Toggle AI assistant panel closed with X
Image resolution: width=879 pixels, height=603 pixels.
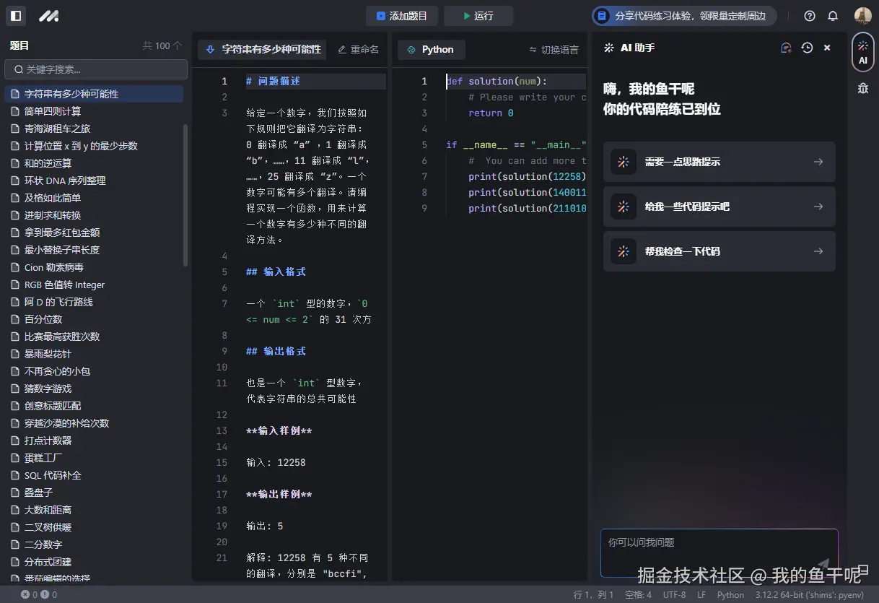click(827, 48)
